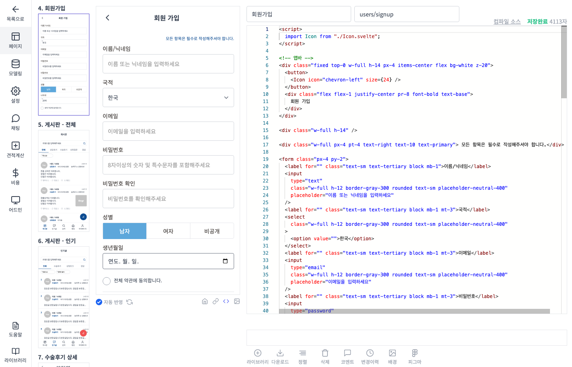
Task: Open the 페이지 section in sidebar
Action: 15,41
